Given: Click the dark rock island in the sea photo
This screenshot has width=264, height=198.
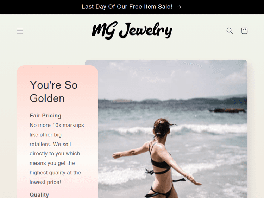Looking at the screenshot, I should point(227,110).
